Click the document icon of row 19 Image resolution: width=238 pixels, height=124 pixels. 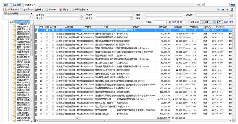coord(36,96)
